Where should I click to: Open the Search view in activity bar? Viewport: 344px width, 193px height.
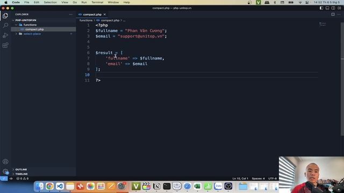click(x=5, y=25)
